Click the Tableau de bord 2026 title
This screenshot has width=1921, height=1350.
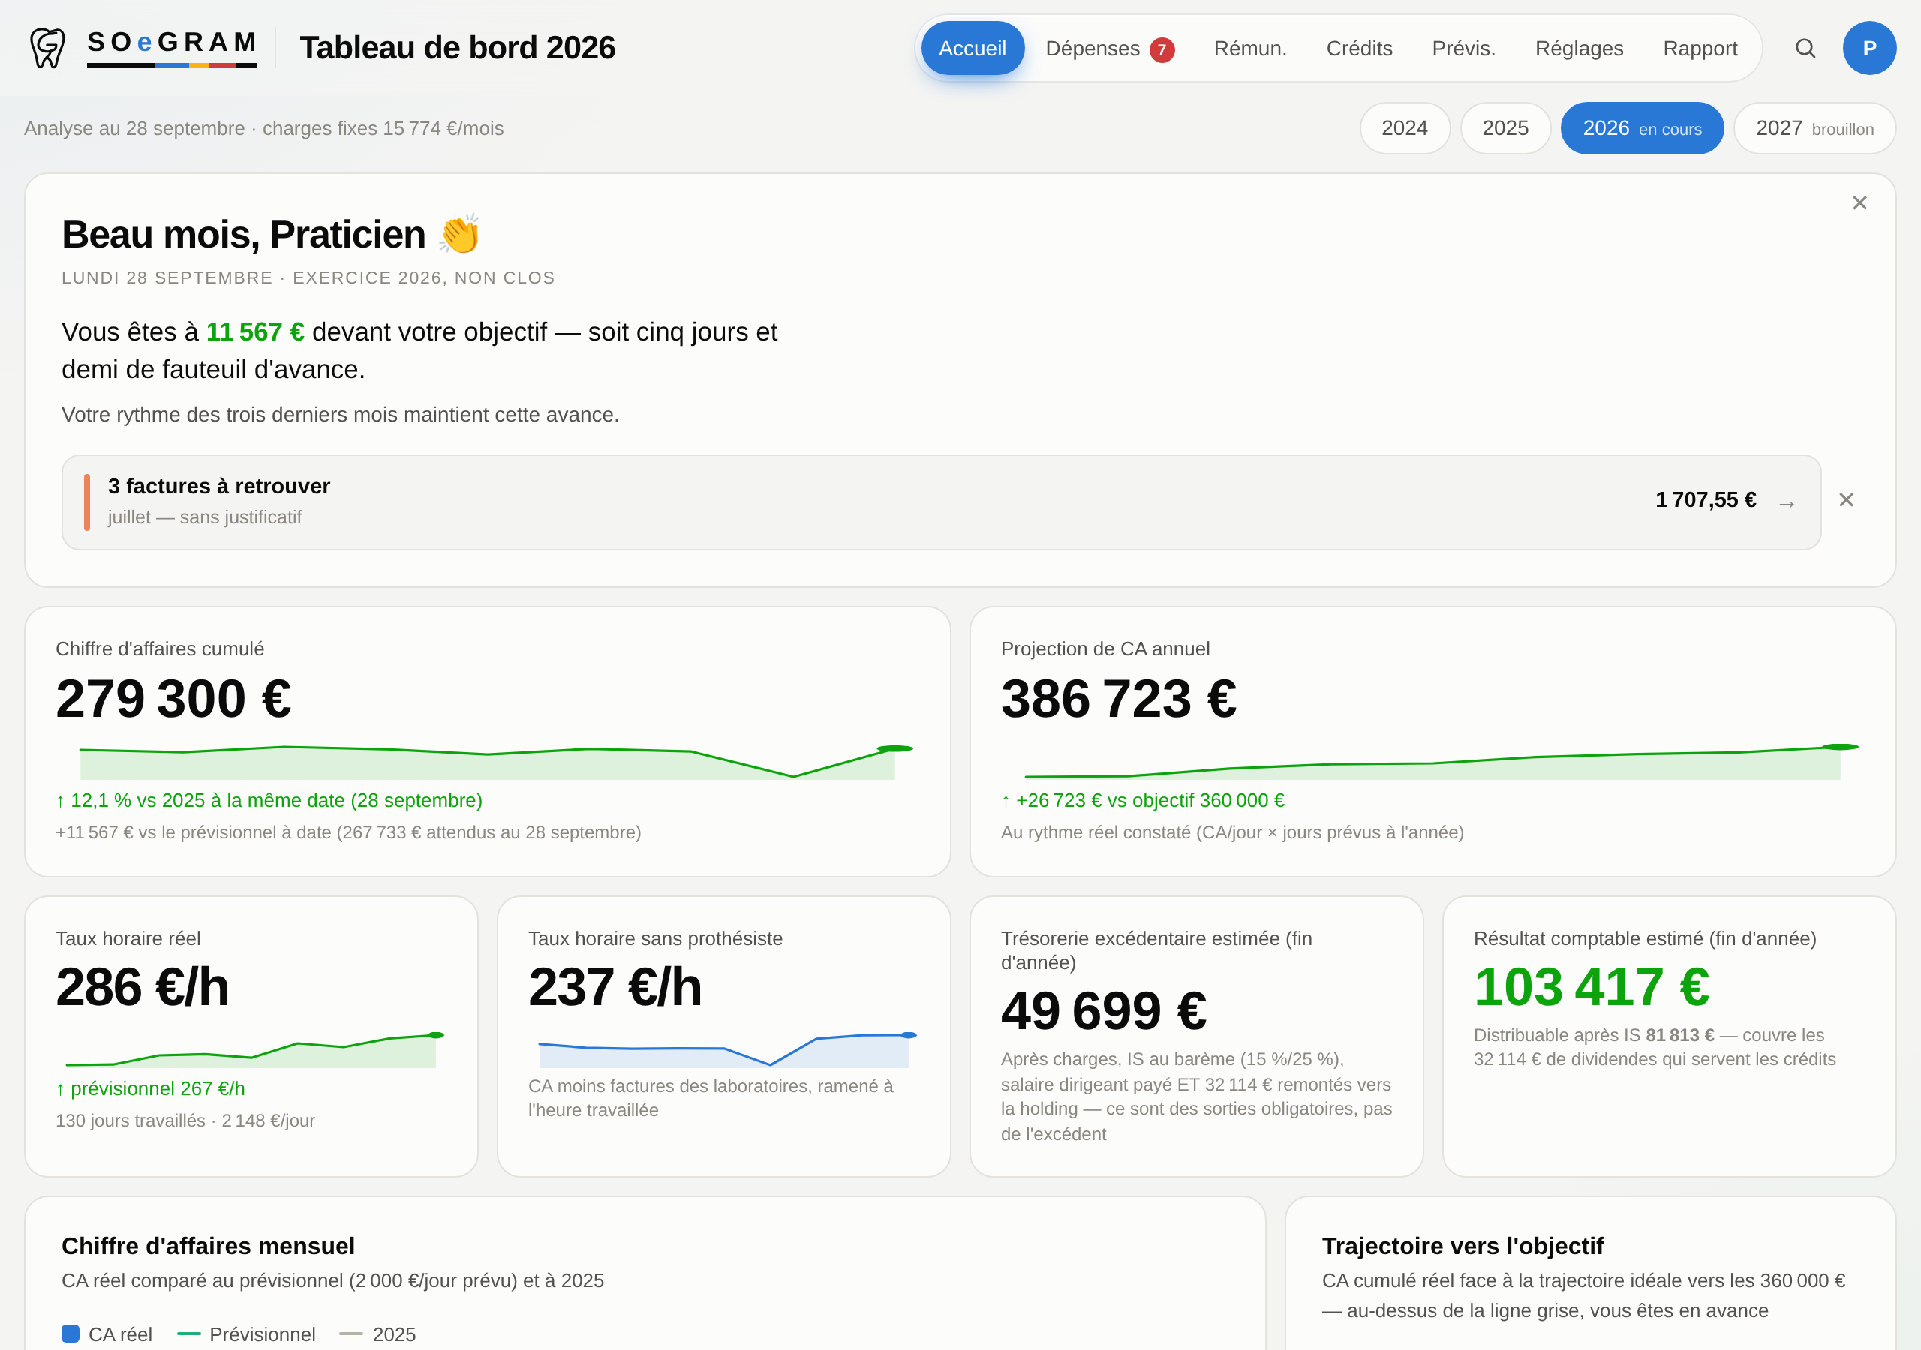pyautogui.click(x=458, y=49)
